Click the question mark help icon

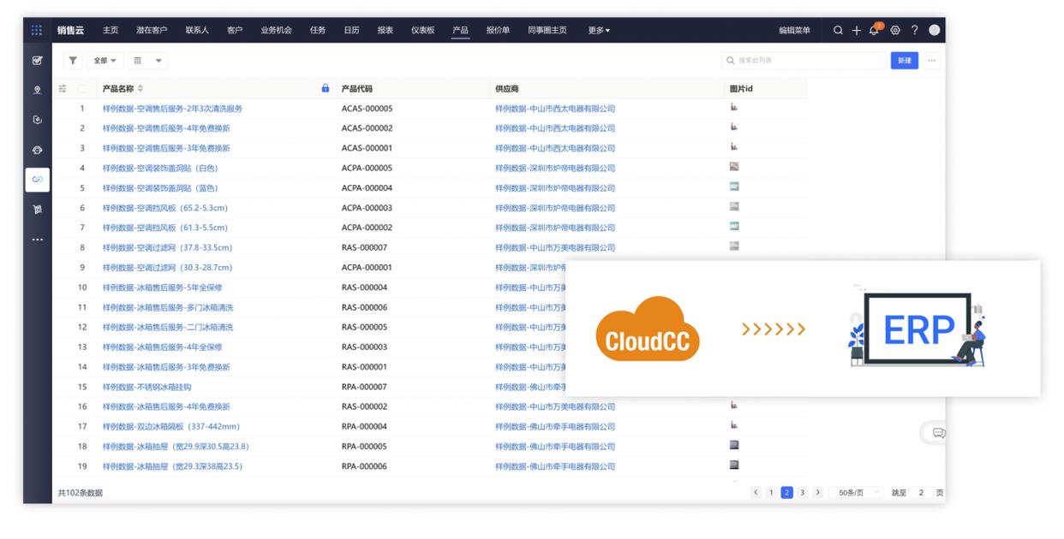click(914, 30)
